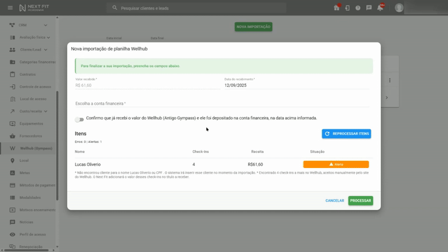
Task: Open the hamburger menu icon
Action: pos(10,8)
